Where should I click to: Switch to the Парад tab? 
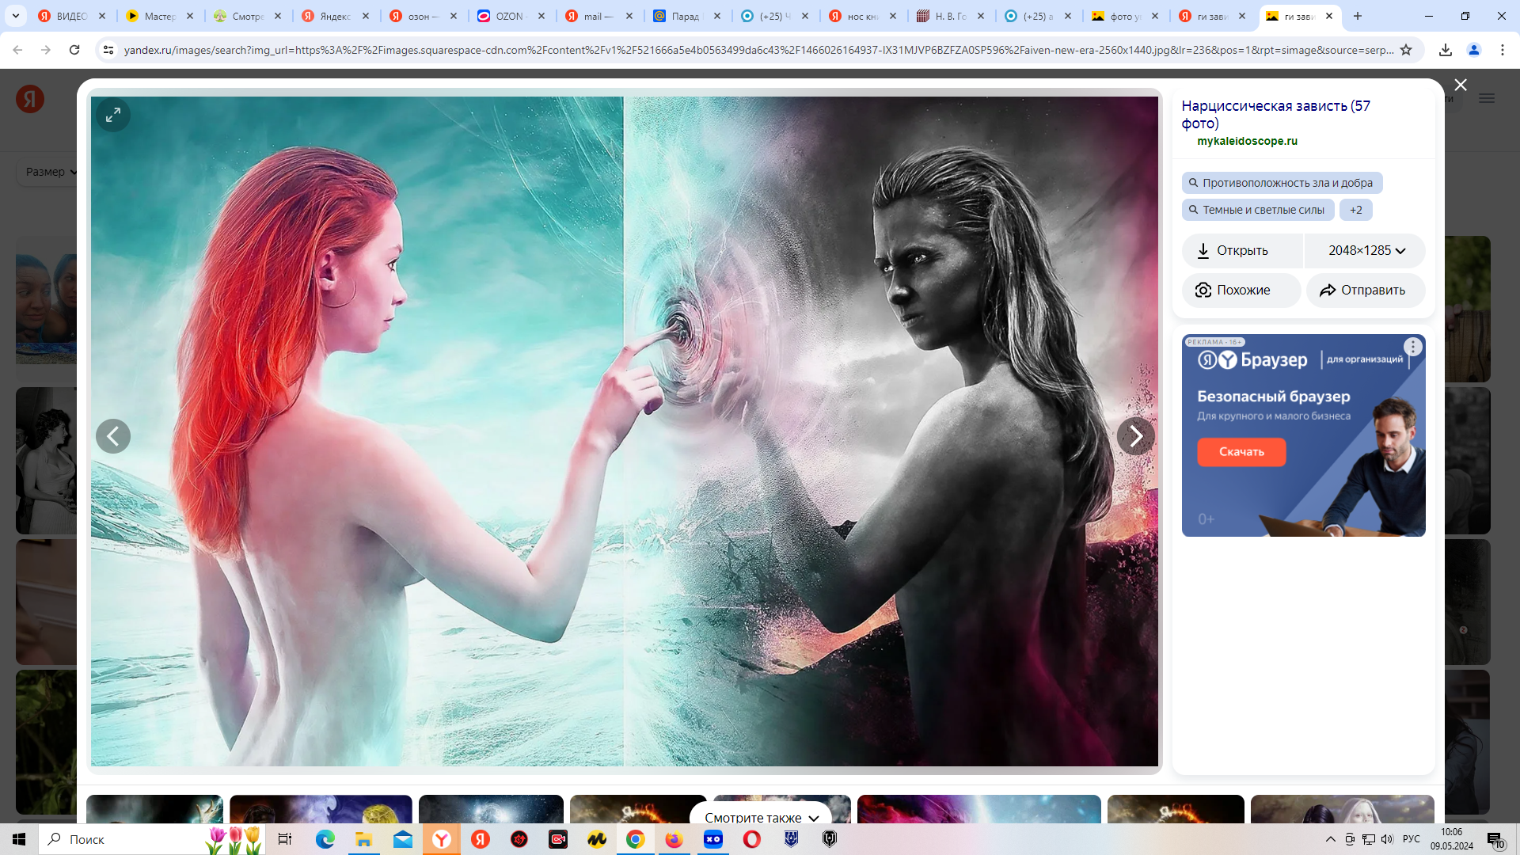pyautogui.click(x=688, y=16)
